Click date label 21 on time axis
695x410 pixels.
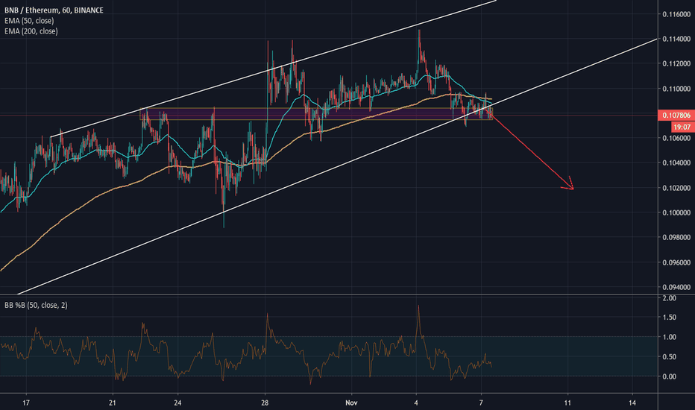click(x=113, y=403)
